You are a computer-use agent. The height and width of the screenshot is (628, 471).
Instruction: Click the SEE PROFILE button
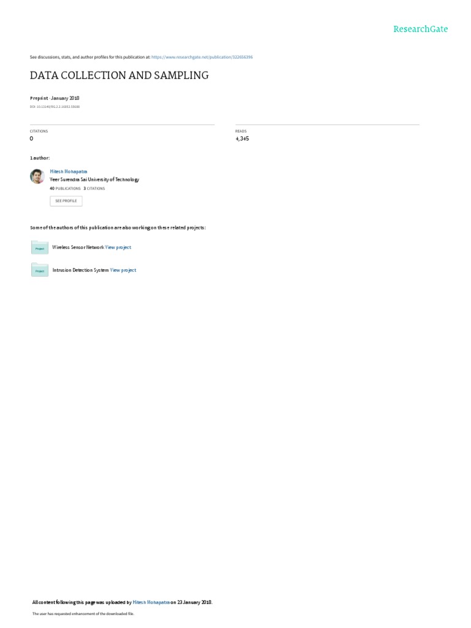coord(66,201)
